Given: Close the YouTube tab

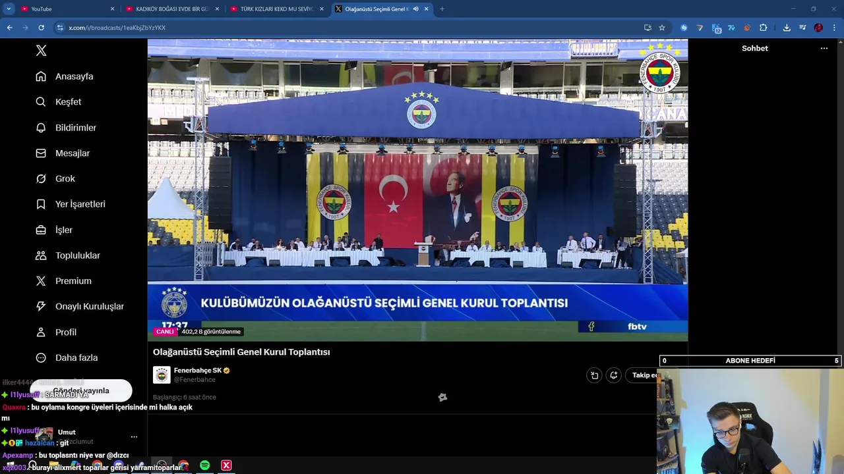Looking at the screenshot, I should pyautogui.click(x=112, y=9).
